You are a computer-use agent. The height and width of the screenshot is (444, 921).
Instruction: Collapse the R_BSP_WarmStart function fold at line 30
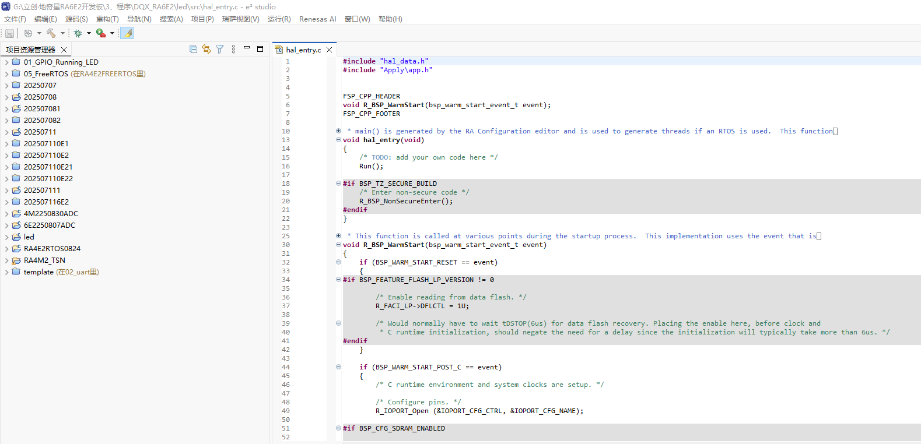click(338, 245)
